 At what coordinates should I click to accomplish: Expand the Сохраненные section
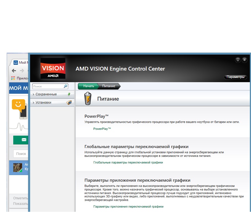(52, 94)
